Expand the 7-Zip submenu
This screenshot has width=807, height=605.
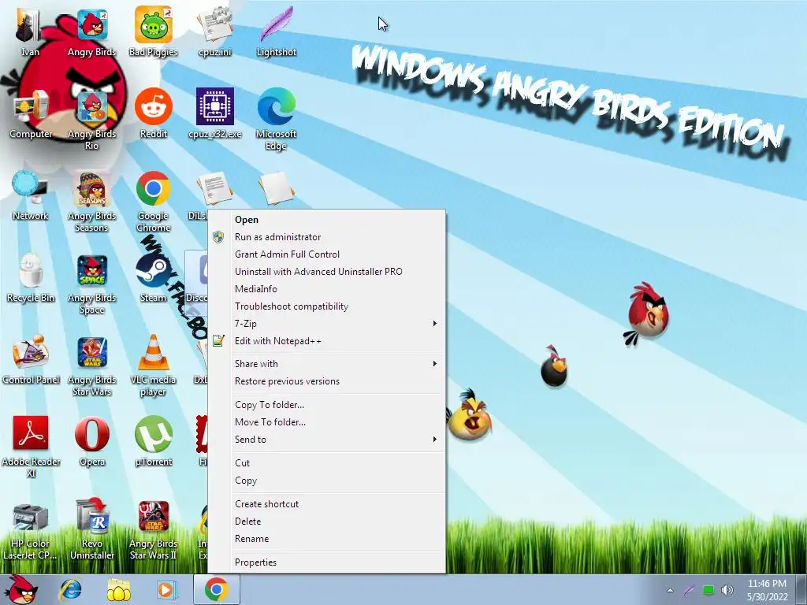(x=327, y=324)
